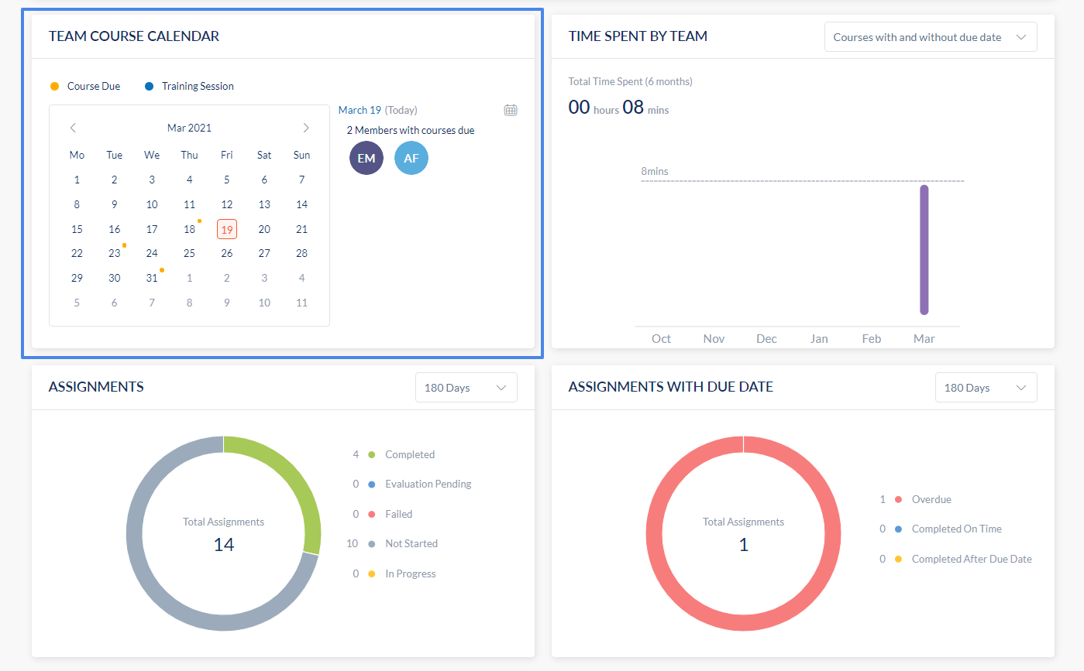1084x671 pixels.
Task: Select April 11 in trailing calendar row
Action: click(x=302, y=303)
